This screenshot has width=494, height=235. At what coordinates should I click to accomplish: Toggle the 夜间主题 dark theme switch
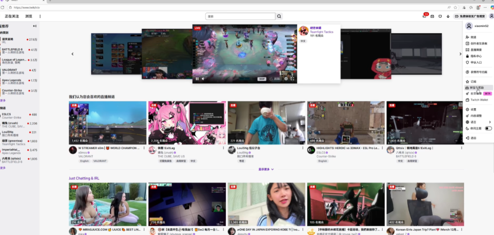[x=488, y=129]
